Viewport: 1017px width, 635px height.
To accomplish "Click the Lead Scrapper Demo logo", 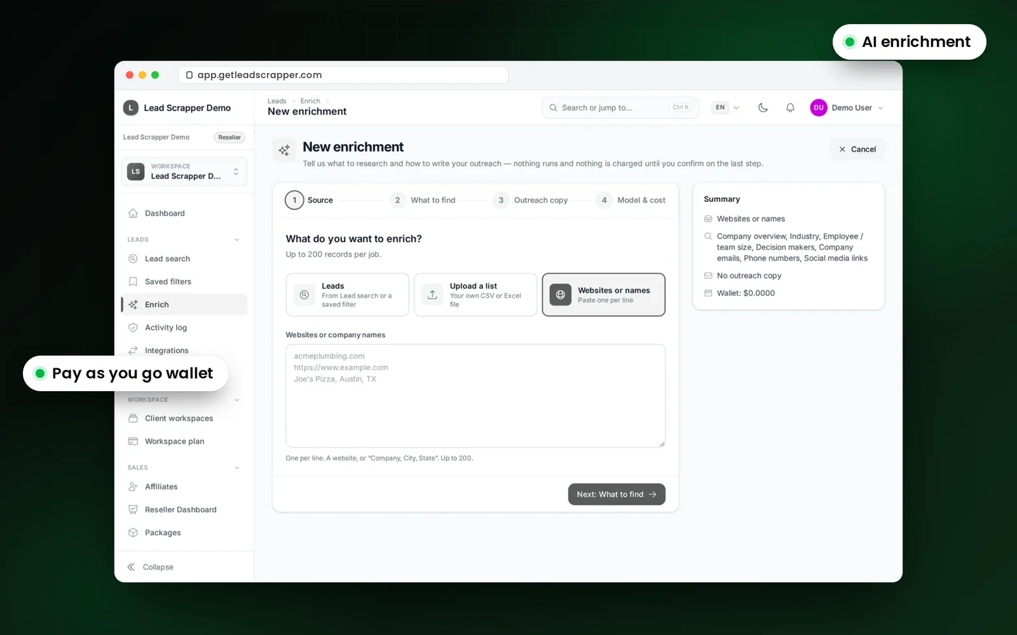I will point(131,108).
